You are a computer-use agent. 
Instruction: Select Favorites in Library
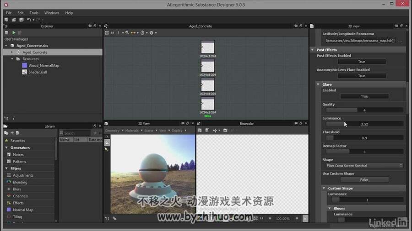[17, 141]
